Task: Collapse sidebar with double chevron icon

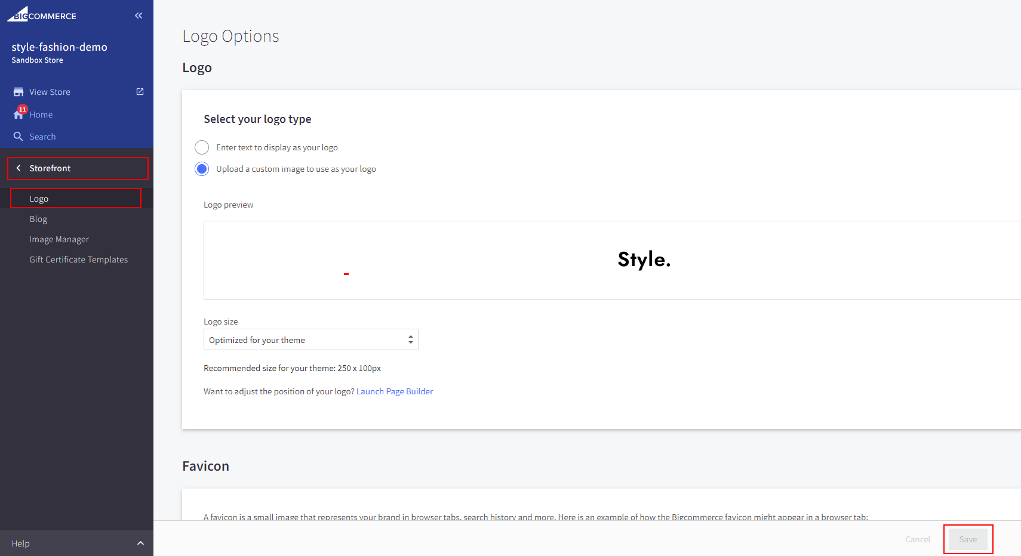Action: [x=139, y=16]
